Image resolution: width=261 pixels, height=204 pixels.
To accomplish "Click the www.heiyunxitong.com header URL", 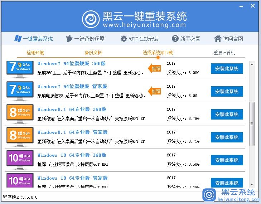I will [x=144, y=25].
